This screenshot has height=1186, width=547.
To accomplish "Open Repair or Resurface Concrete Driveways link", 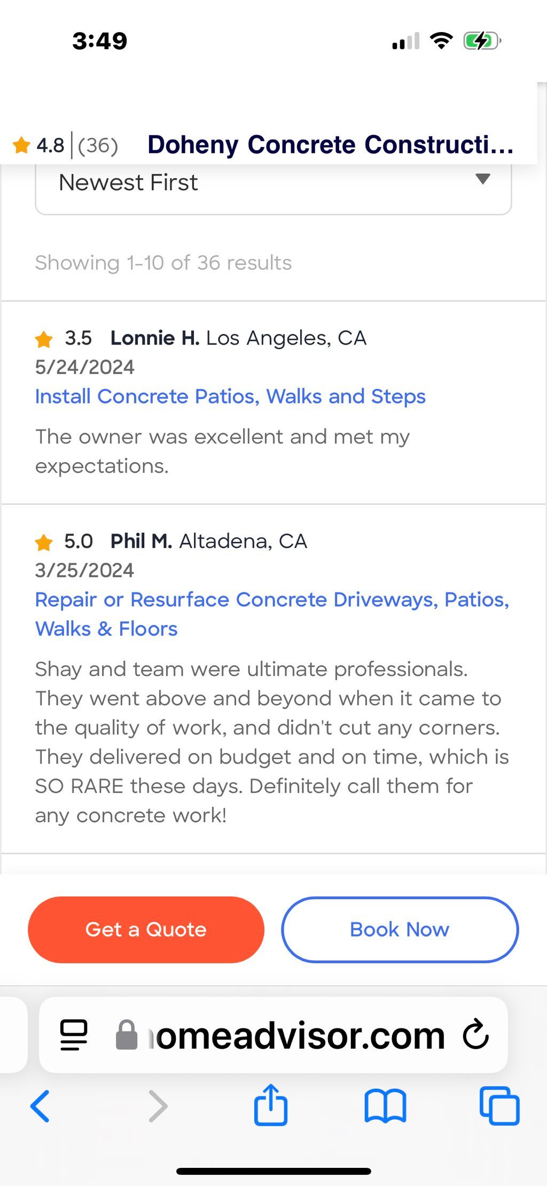I will point(272,614).
